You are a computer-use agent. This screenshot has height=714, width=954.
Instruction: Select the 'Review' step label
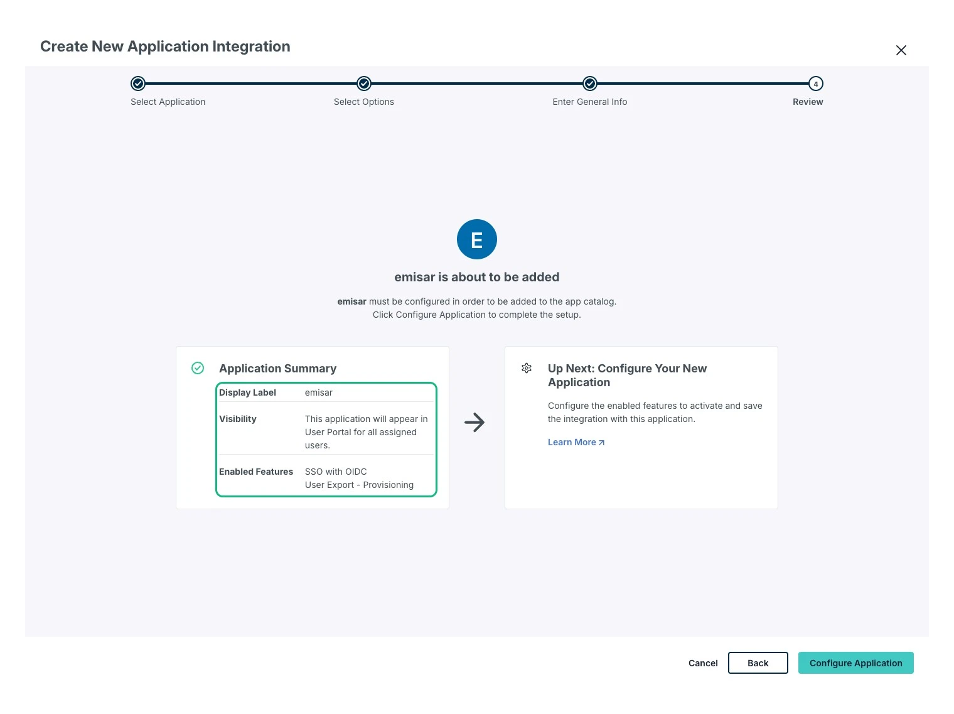[x=808, y=102]
